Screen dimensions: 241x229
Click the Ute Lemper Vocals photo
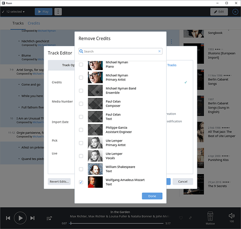[x=95, y=156]
